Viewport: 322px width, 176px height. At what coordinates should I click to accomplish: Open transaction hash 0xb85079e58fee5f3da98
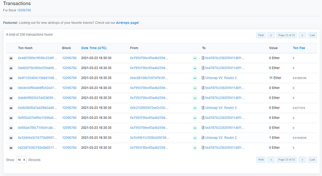(x=37, y=68)
